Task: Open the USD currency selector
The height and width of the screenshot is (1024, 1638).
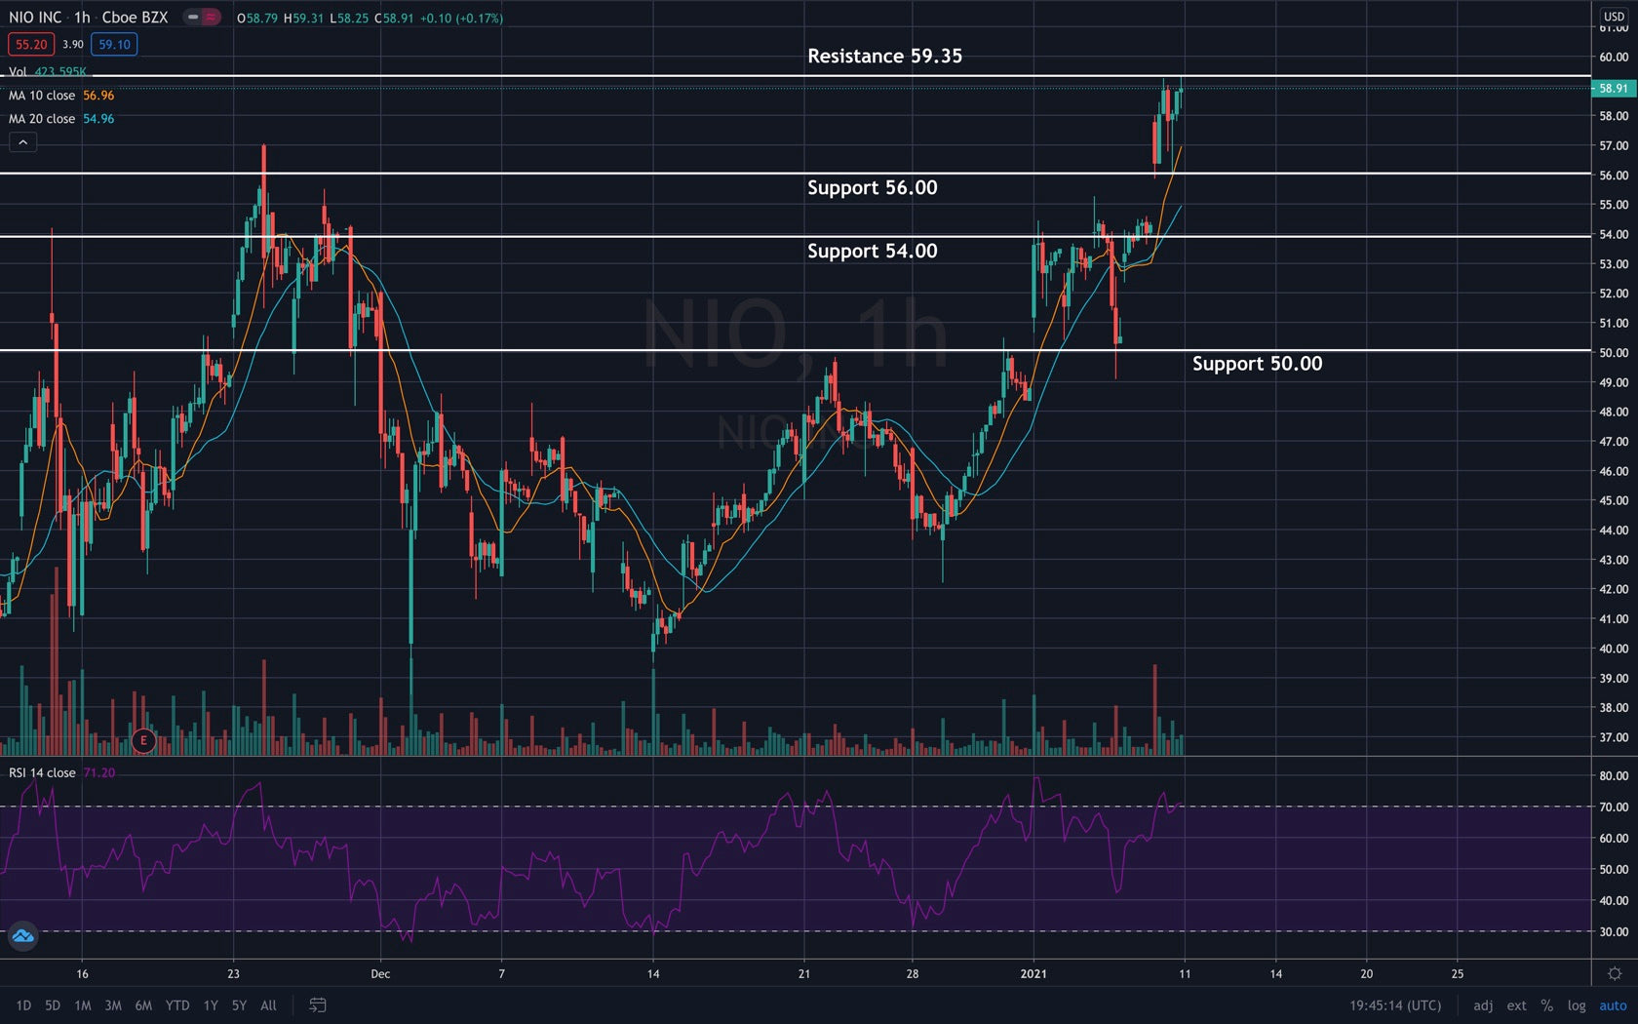Action: tap(1615, 17)
